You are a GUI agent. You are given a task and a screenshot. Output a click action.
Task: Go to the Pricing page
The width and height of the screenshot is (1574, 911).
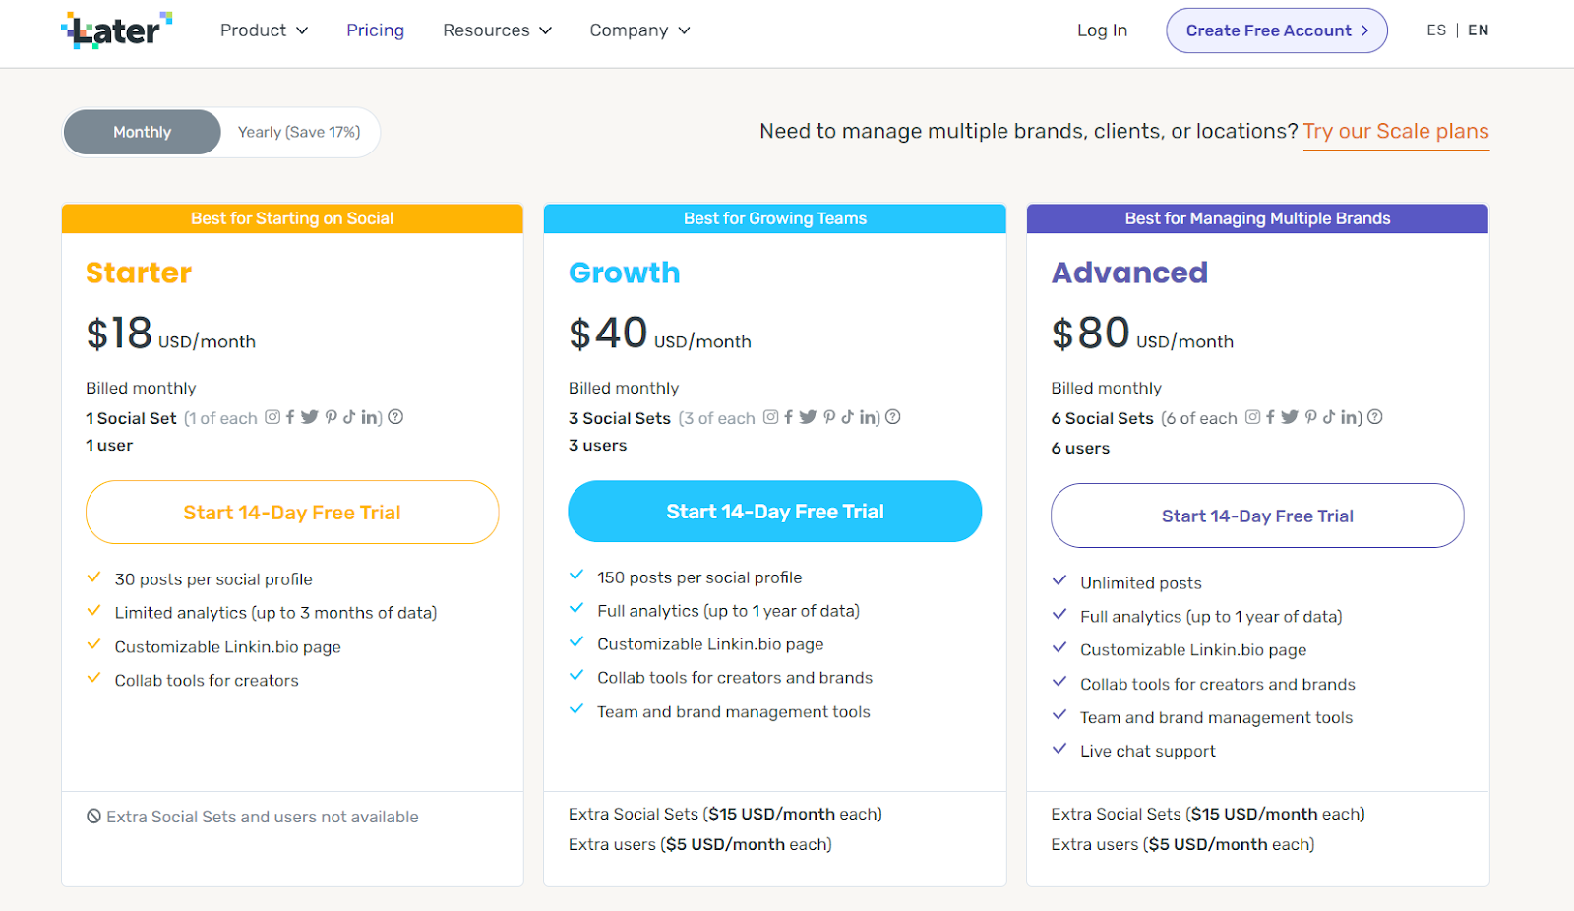[375, 30]
